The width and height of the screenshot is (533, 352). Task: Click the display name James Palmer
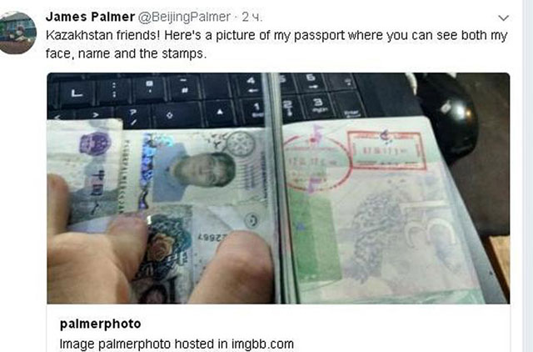(90, 17)
